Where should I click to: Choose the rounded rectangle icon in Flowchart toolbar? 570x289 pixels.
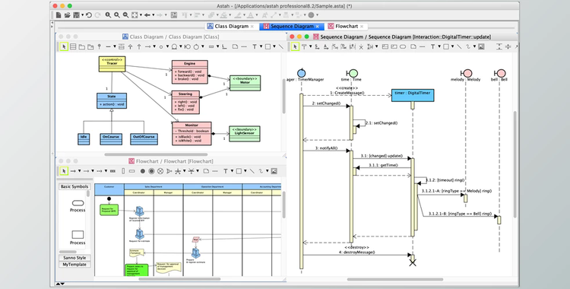132,171
